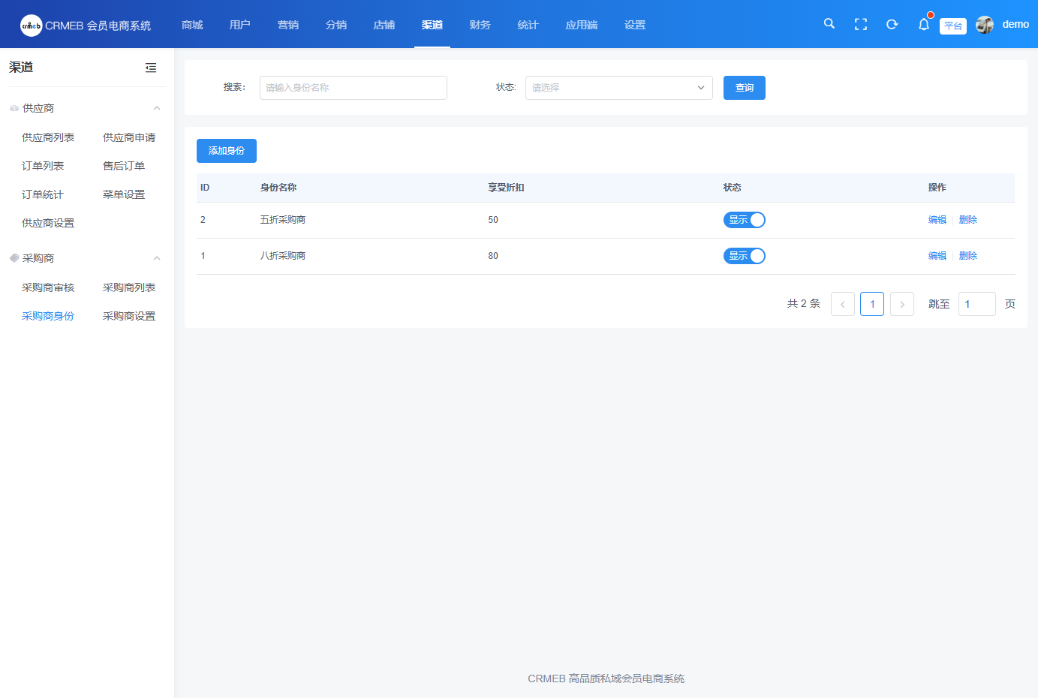This screenshot has height=698, width=1038.
Task: Collapse the 供应商 sidebar group
Action: click(157, 108)
